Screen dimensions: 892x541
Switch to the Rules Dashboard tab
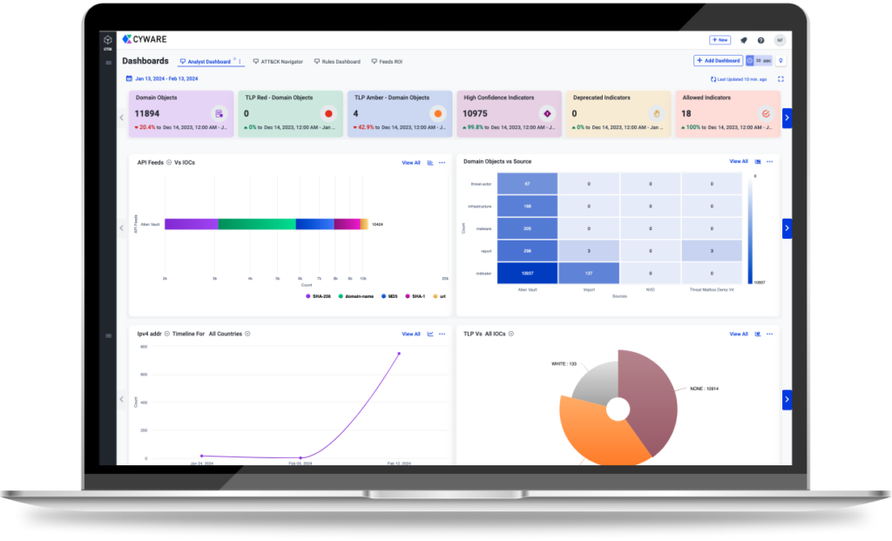(x=337, y=62)
